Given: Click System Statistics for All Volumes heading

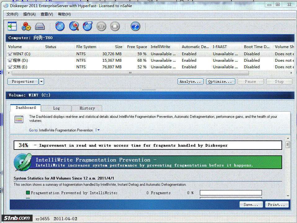Looking at the screenshot, I should point(64,178).
